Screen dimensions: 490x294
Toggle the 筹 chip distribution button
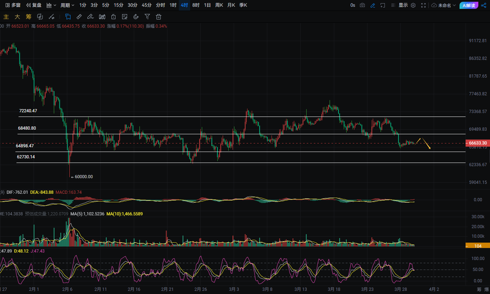[29, 17]
